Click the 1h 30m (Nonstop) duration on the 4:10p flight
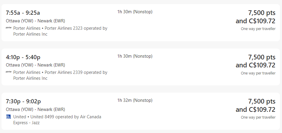Image resolution: width=282 pixels, height=133 pixels. (135, 56)
